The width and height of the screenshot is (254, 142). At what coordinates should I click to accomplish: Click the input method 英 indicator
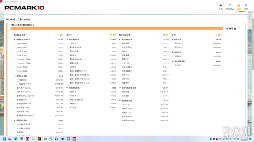tap(230, 139)
